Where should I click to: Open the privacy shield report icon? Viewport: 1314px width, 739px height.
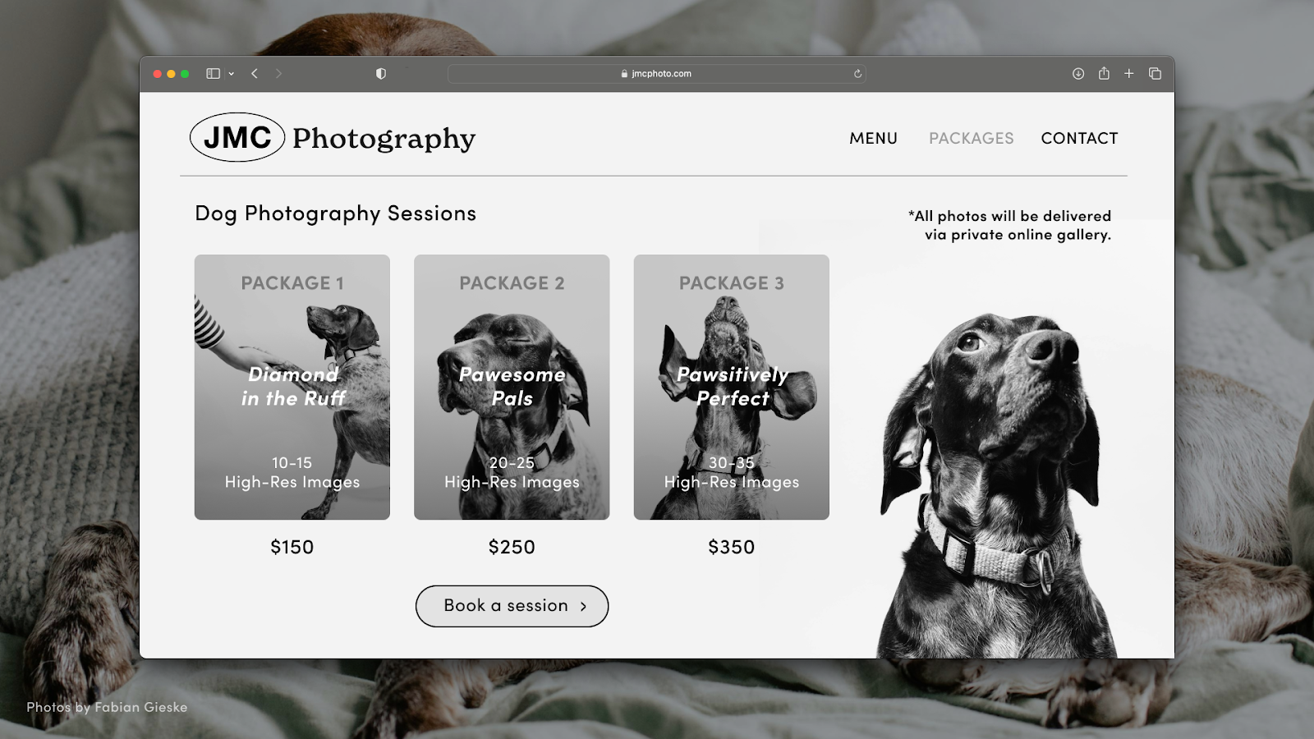pos(381,74)
